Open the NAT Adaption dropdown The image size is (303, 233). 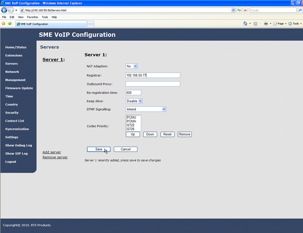[131, 66]
